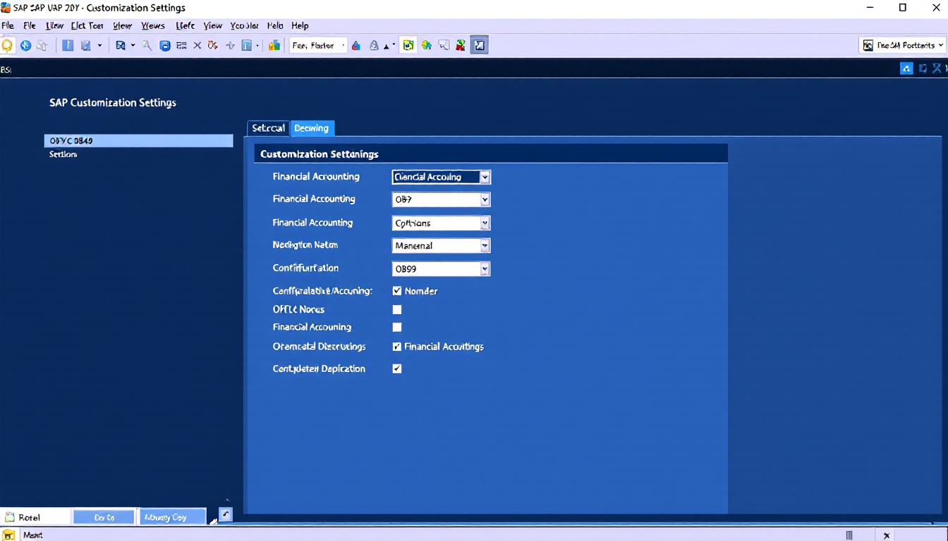Click the 'Da Ce' button
The height and width of the screenshot is (541, 948).
104,517
